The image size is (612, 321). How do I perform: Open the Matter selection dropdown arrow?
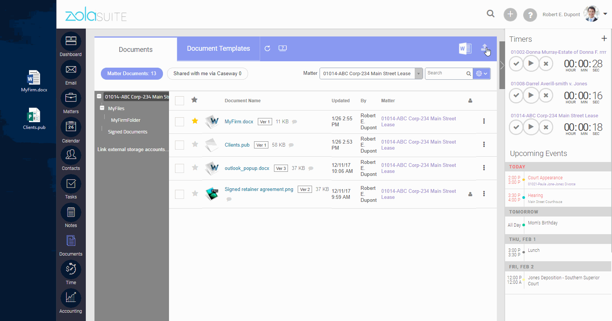tap(419, 74)
